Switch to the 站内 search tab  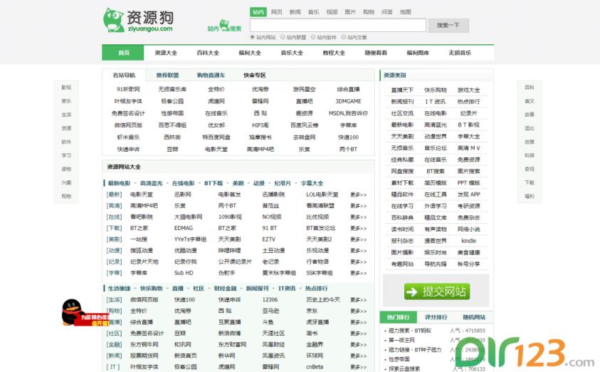click(258, 12)
